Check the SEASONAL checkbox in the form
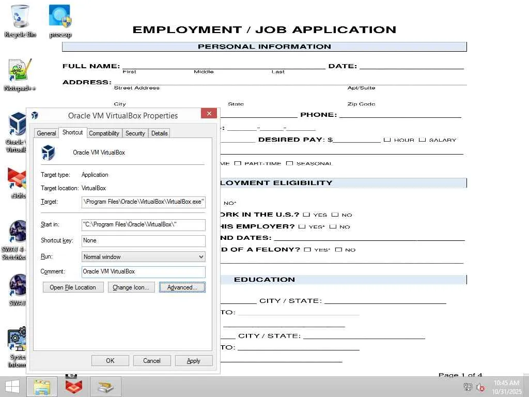 (289, 163)
